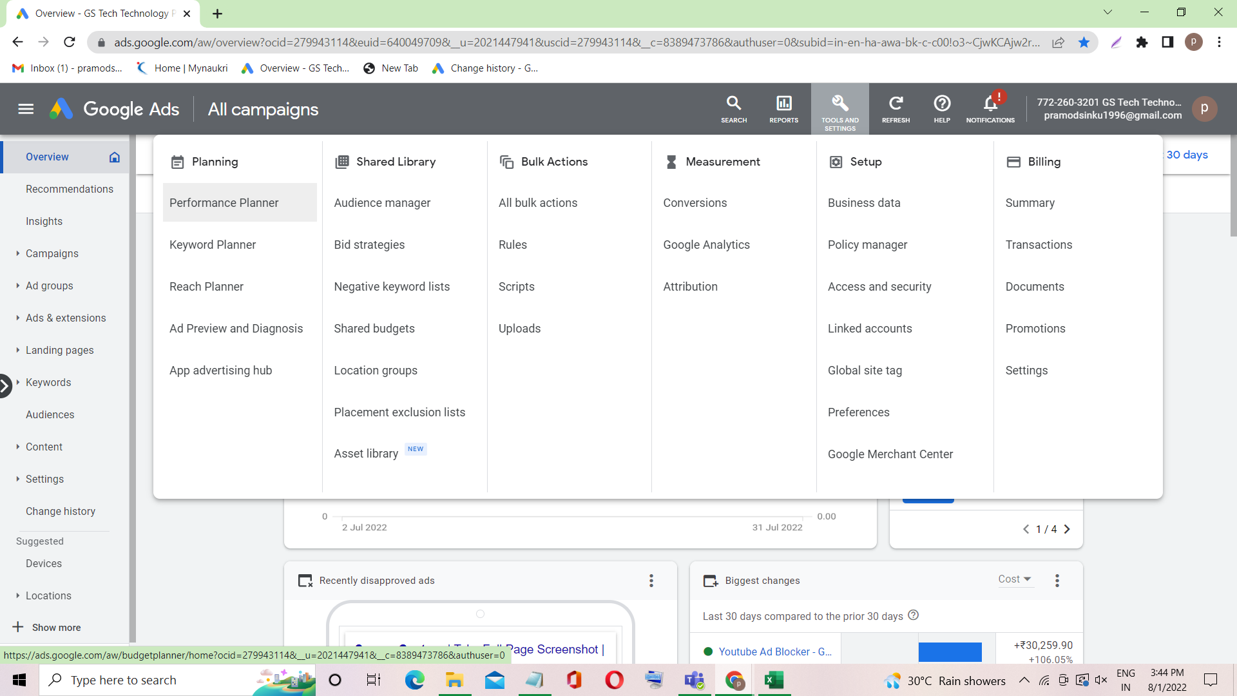Bookmark star icon in address bar

[1084, 43]
